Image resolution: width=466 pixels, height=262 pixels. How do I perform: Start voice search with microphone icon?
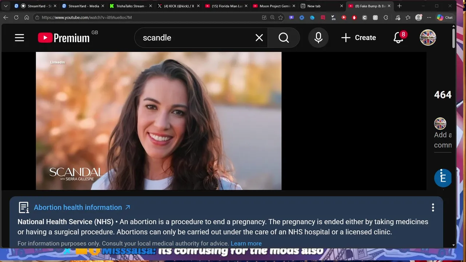pos(319,38)
